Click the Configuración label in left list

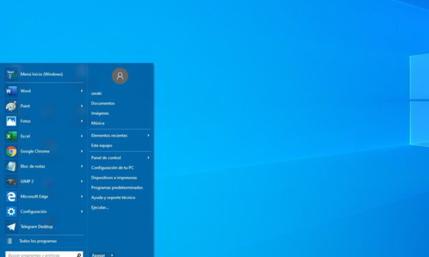[x=34, y=212]
